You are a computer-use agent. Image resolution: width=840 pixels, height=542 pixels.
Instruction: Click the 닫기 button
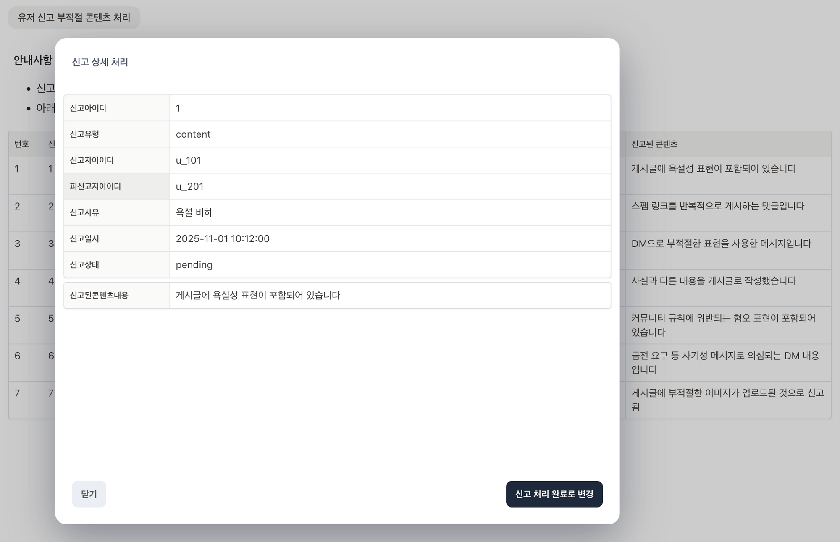pyautogui.click(x=89, y=494)
